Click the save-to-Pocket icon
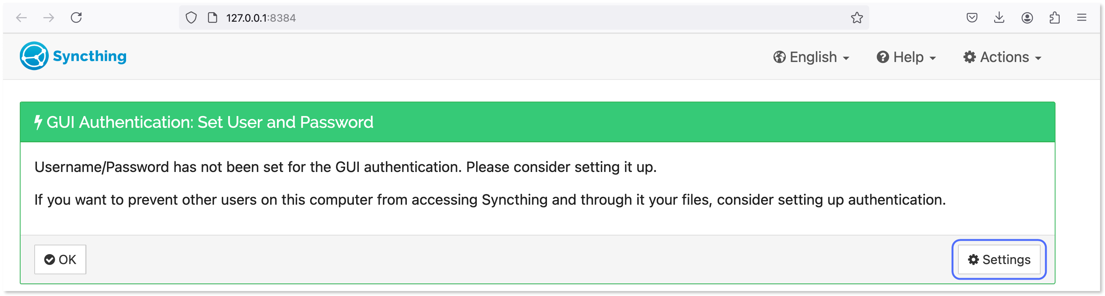Screen dimensions: 1105x296 [x=972, y=18]
